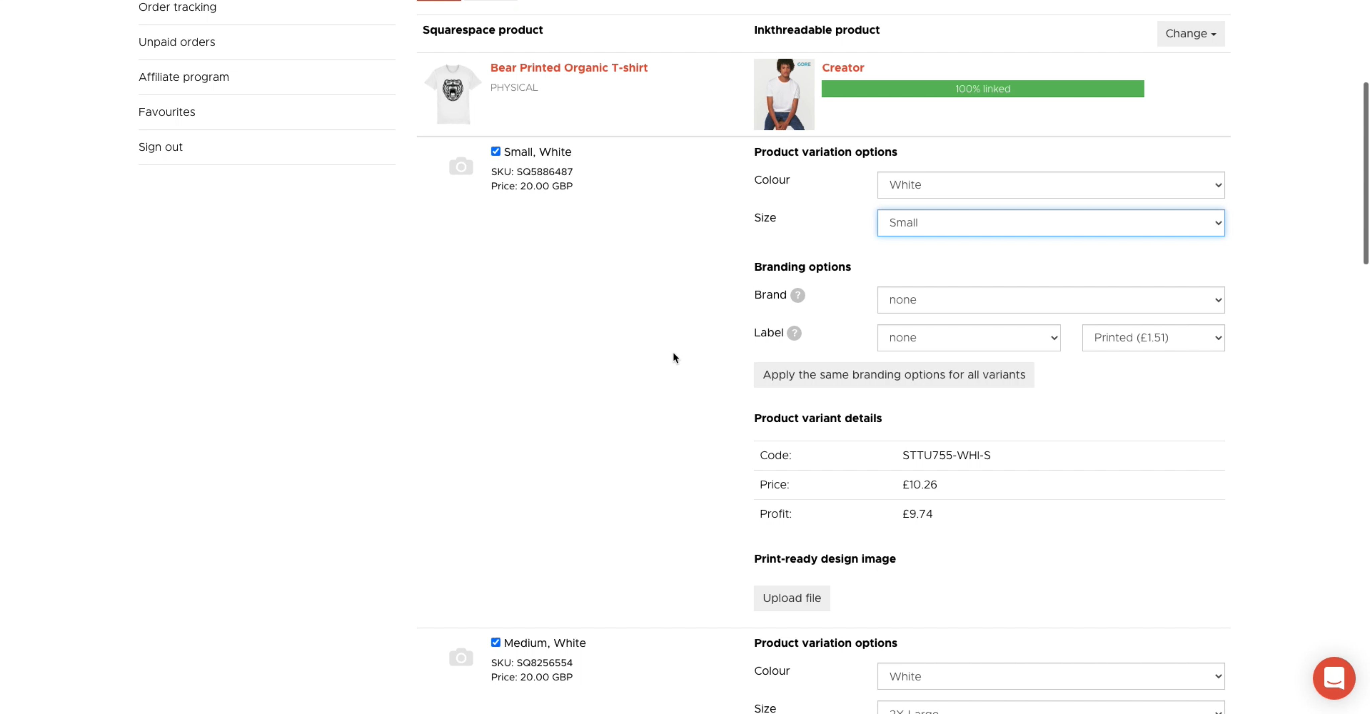Open the Size dropdown showing Small
Image resolution: width=1370 pixels, height=714 pixels.
[1050, 223]
